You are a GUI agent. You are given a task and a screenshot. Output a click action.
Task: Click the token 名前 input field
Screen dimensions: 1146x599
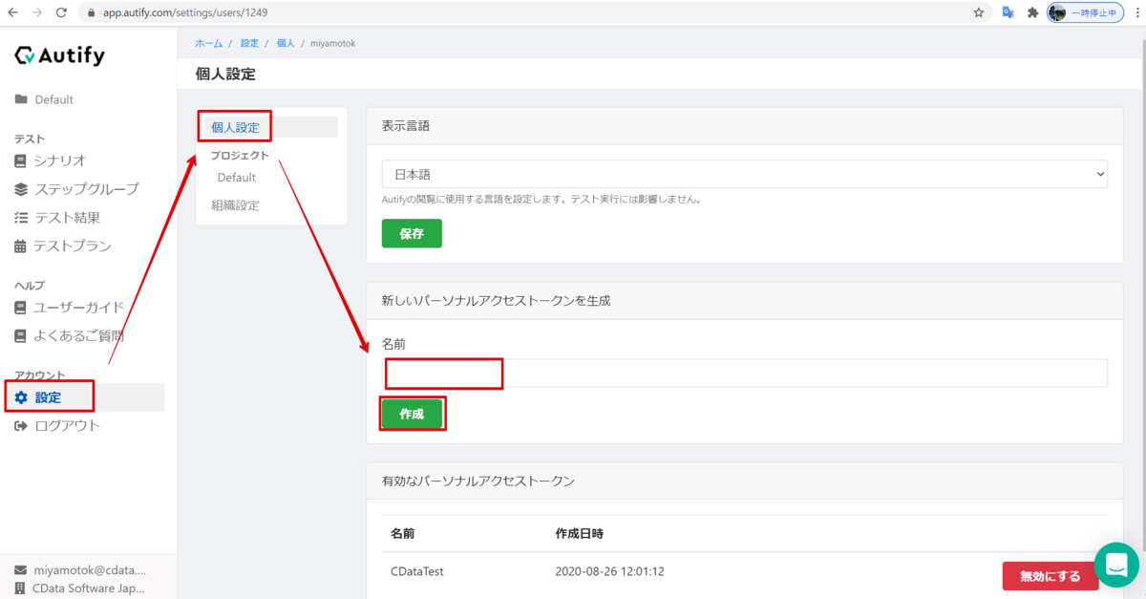[x=744, y=374]
